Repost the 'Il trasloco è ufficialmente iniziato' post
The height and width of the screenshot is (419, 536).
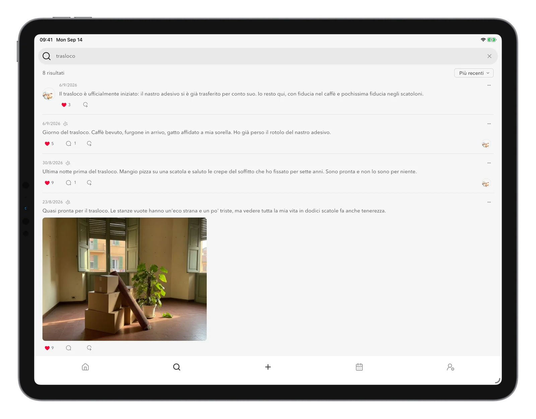click(85, 105)
